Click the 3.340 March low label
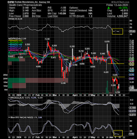 click(x=63, y=83)
